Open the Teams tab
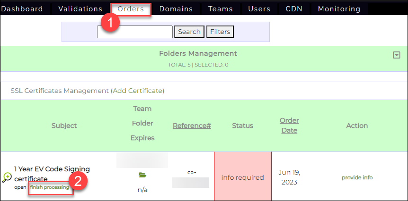The width and height of the screenshot is (408, 201). tap(221, 9)
